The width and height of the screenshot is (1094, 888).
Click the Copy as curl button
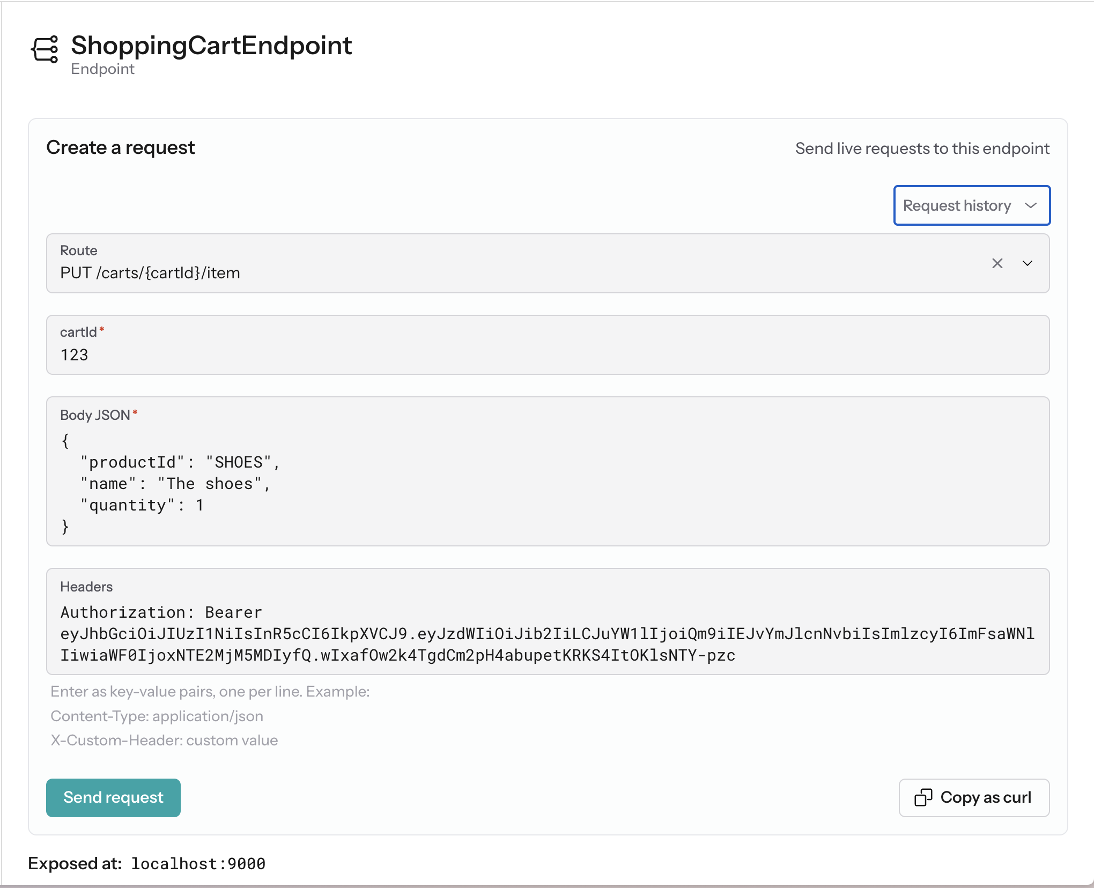tap(973, 797)
